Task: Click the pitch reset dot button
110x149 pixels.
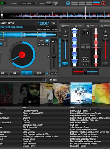Action: pyautogui.click(x=49, y=56)
